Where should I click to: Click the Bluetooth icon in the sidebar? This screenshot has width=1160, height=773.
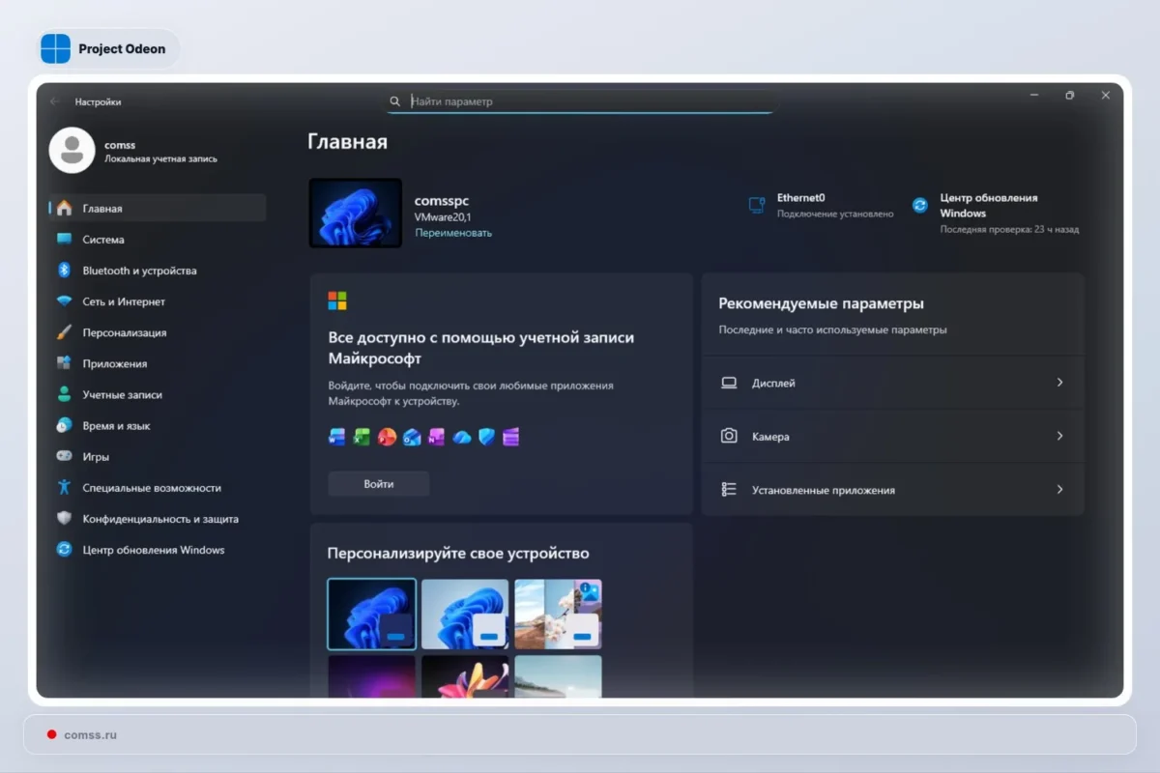tap(64, 271)
